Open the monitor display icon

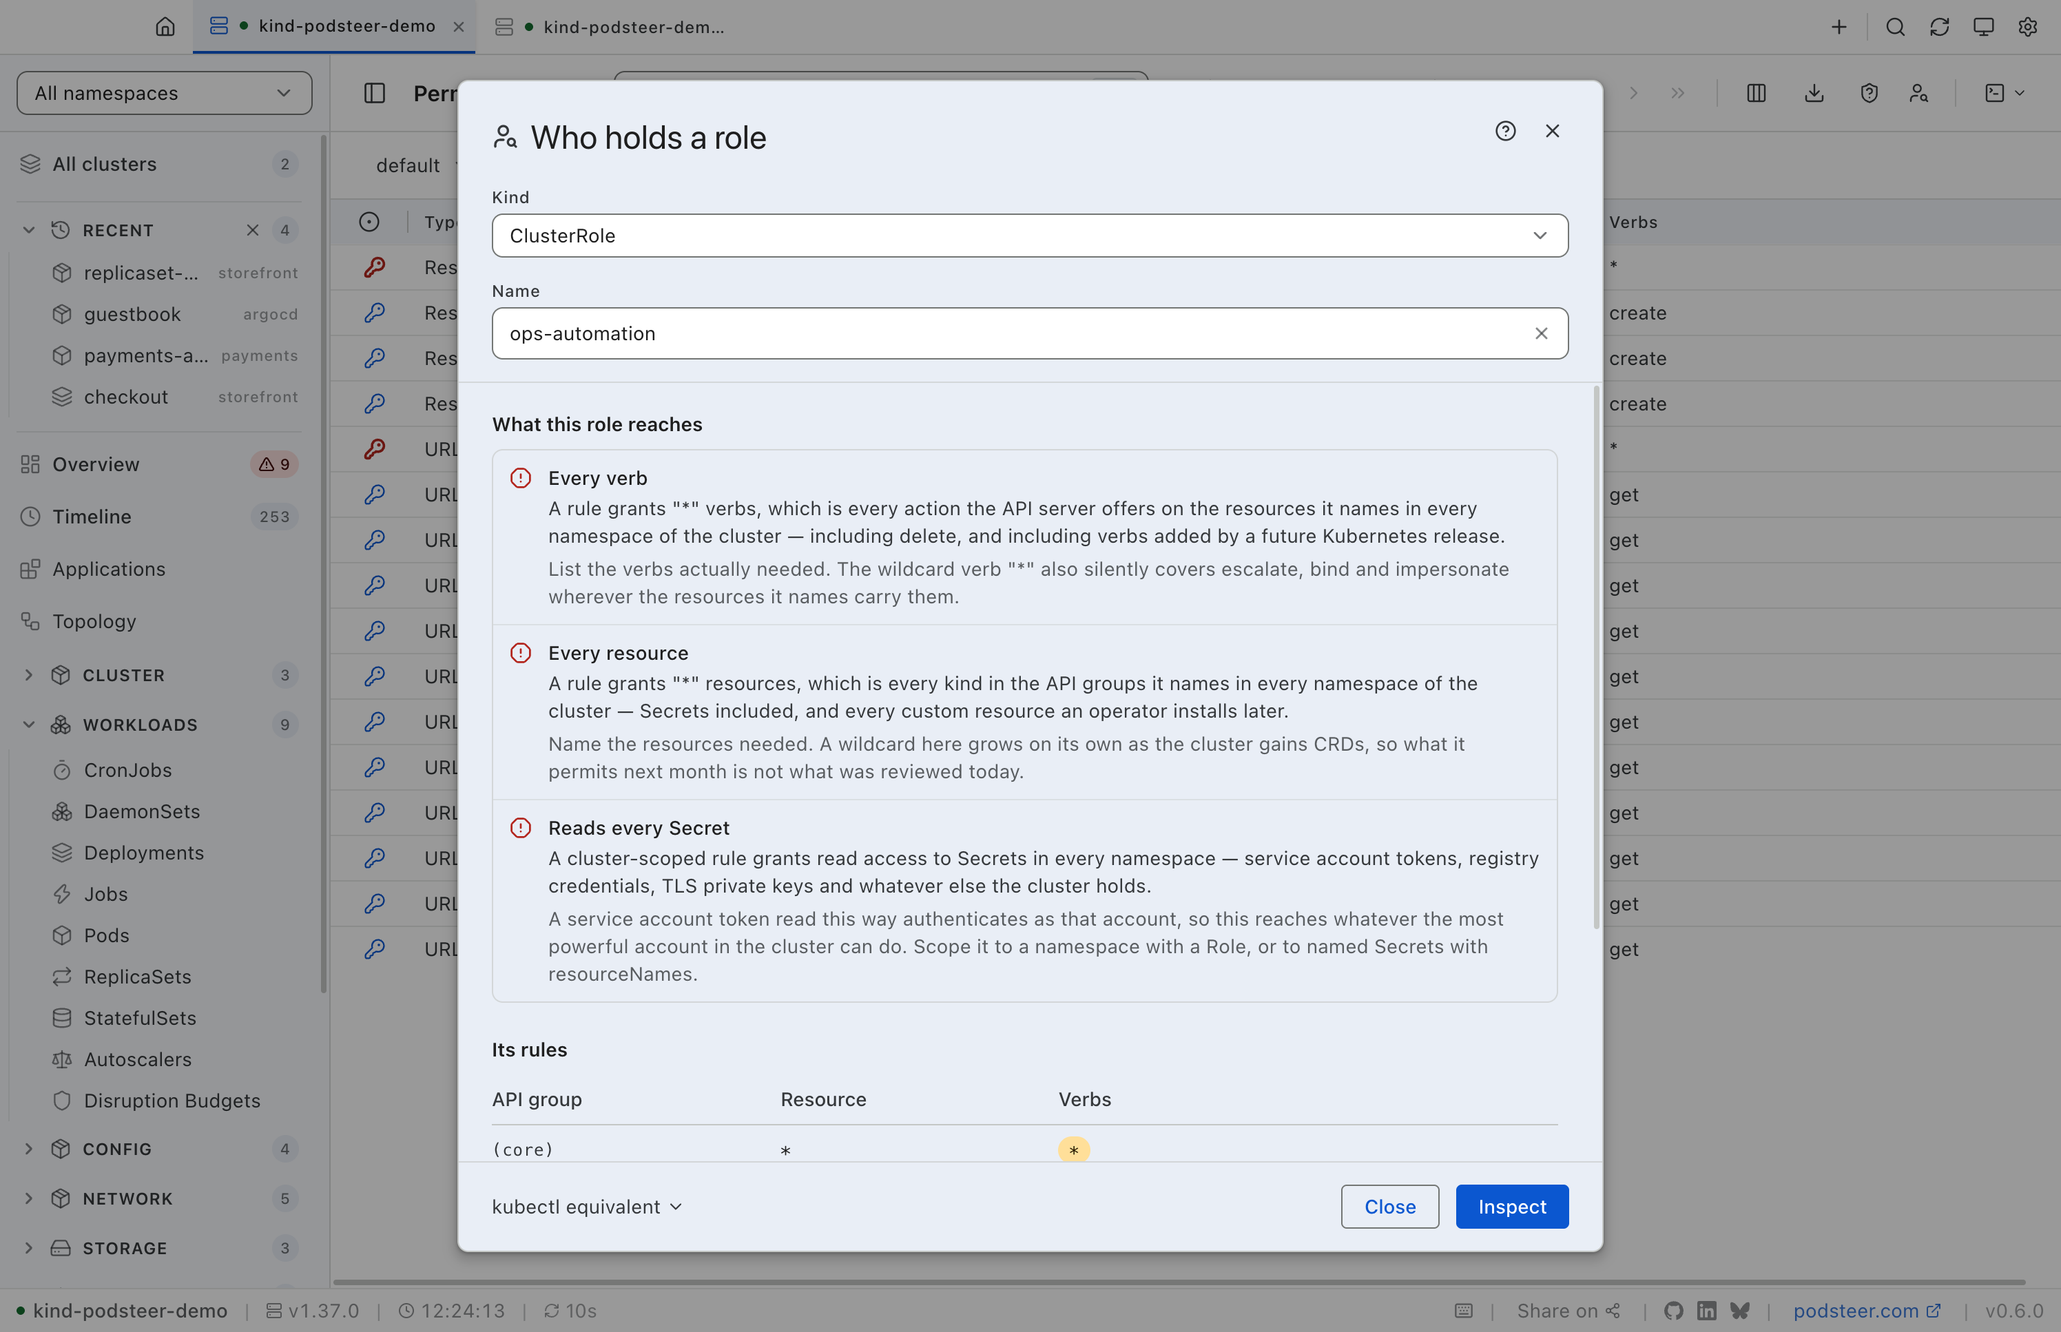[x=1983, y=27]
